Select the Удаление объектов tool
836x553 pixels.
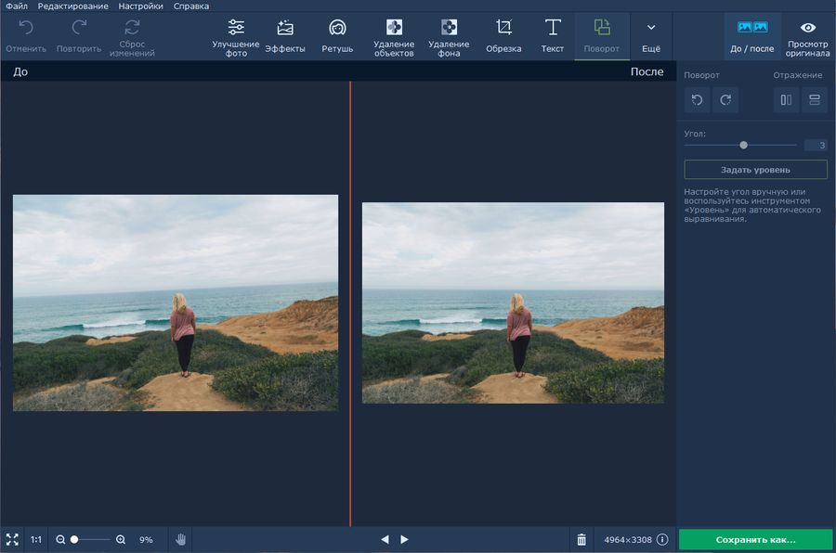(x=394, y=37)
